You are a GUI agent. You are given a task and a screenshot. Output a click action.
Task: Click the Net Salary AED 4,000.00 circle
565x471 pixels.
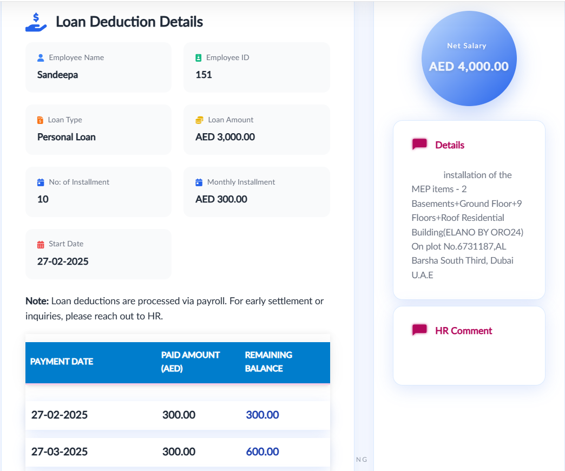469,58
